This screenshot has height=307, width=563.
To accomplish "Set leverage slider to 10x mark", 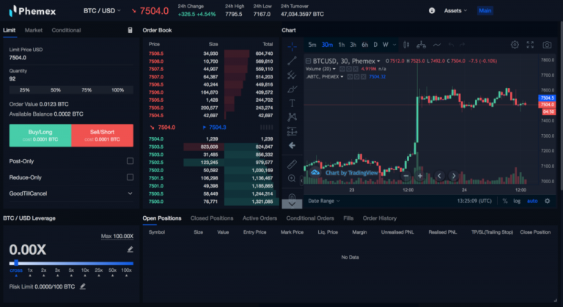I will pyautogui.click(x=85, y=270).
